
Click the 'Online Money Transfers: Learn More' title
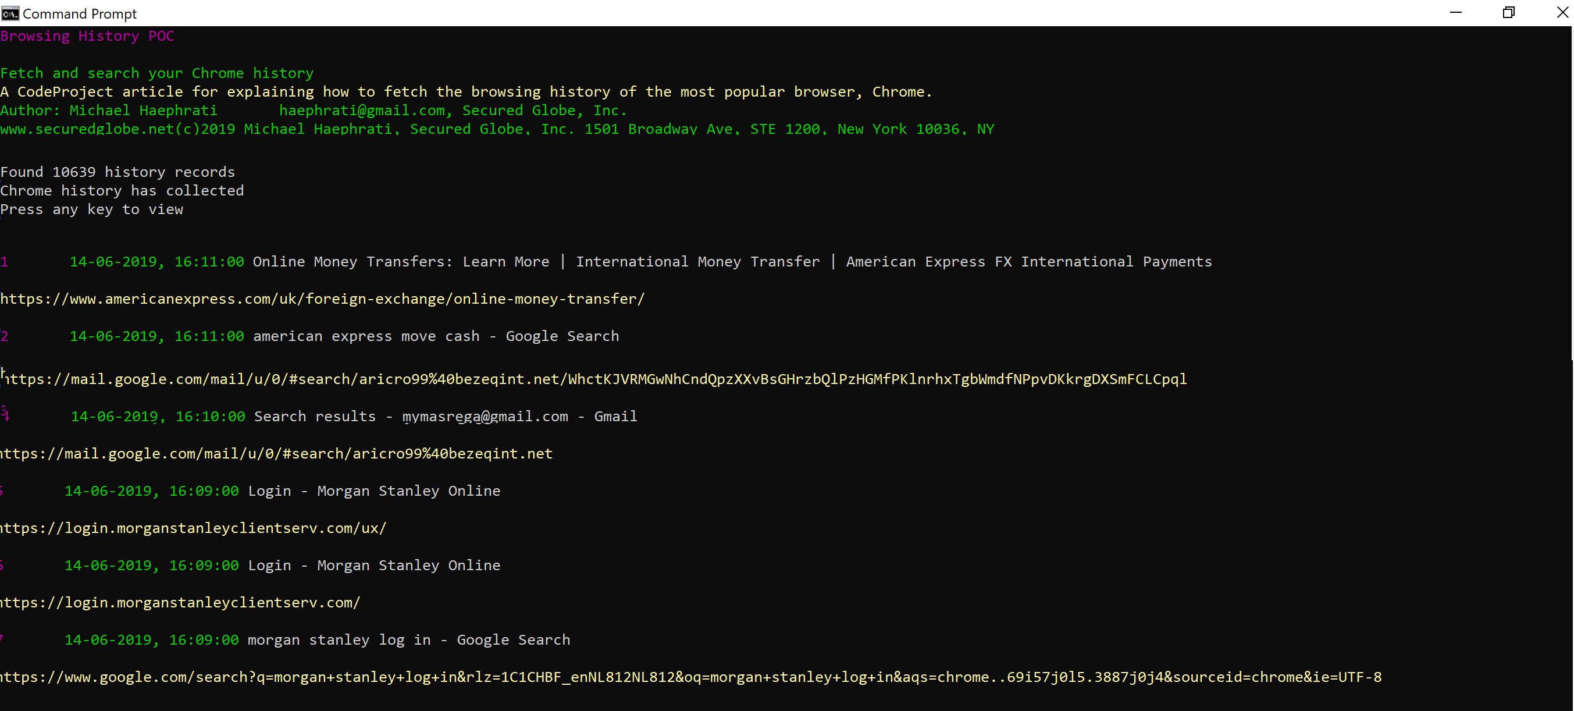[401, 262]
